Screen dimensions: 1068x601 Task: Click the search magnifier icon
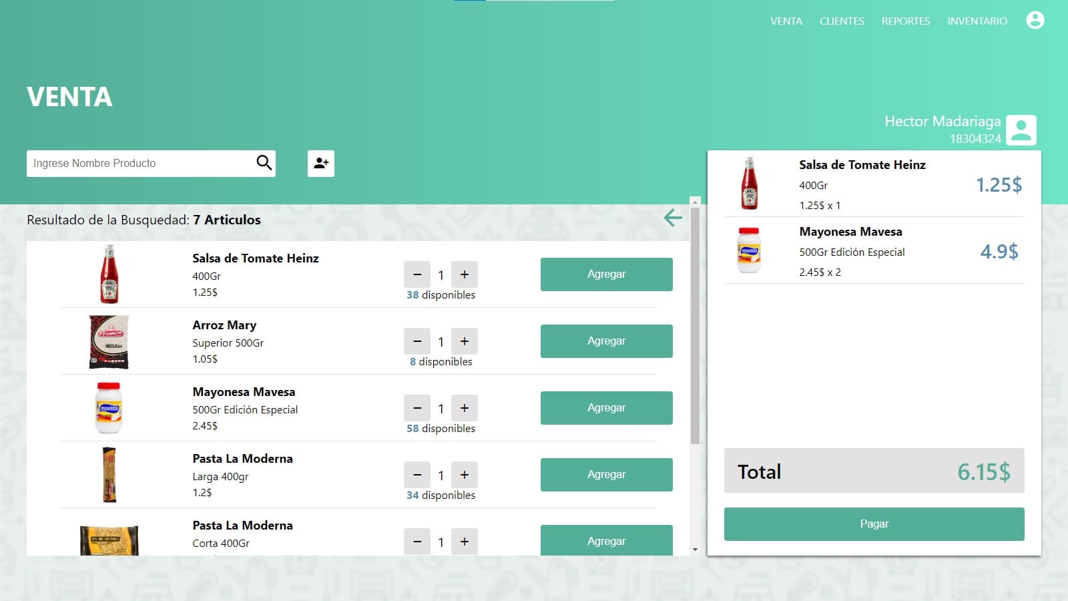[x=264, y=162]
